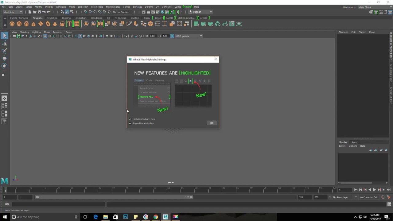
Task: Select the Lasso tool in the toolbox
Action: (x=4, y=43)
